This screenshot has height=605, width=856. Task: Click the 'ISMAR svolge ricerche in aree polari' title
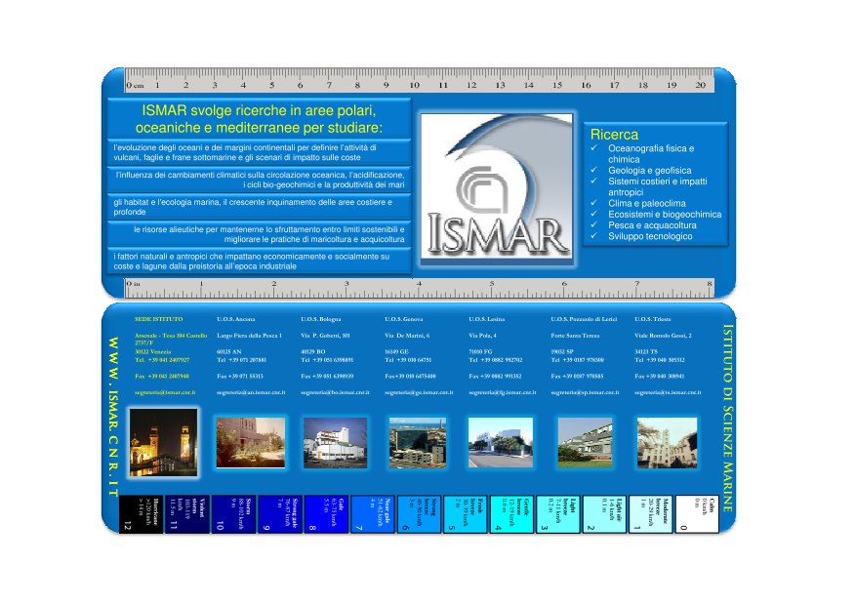259,119
